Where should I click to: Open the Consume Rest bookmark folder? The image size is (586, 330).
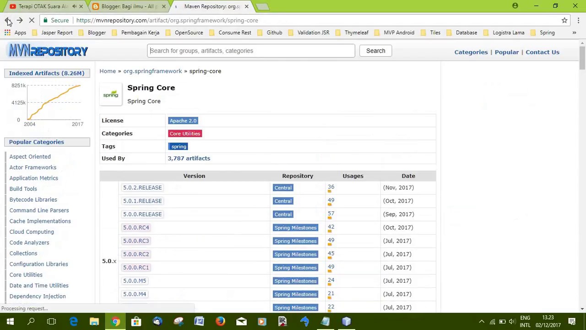[x=230, y=33]
